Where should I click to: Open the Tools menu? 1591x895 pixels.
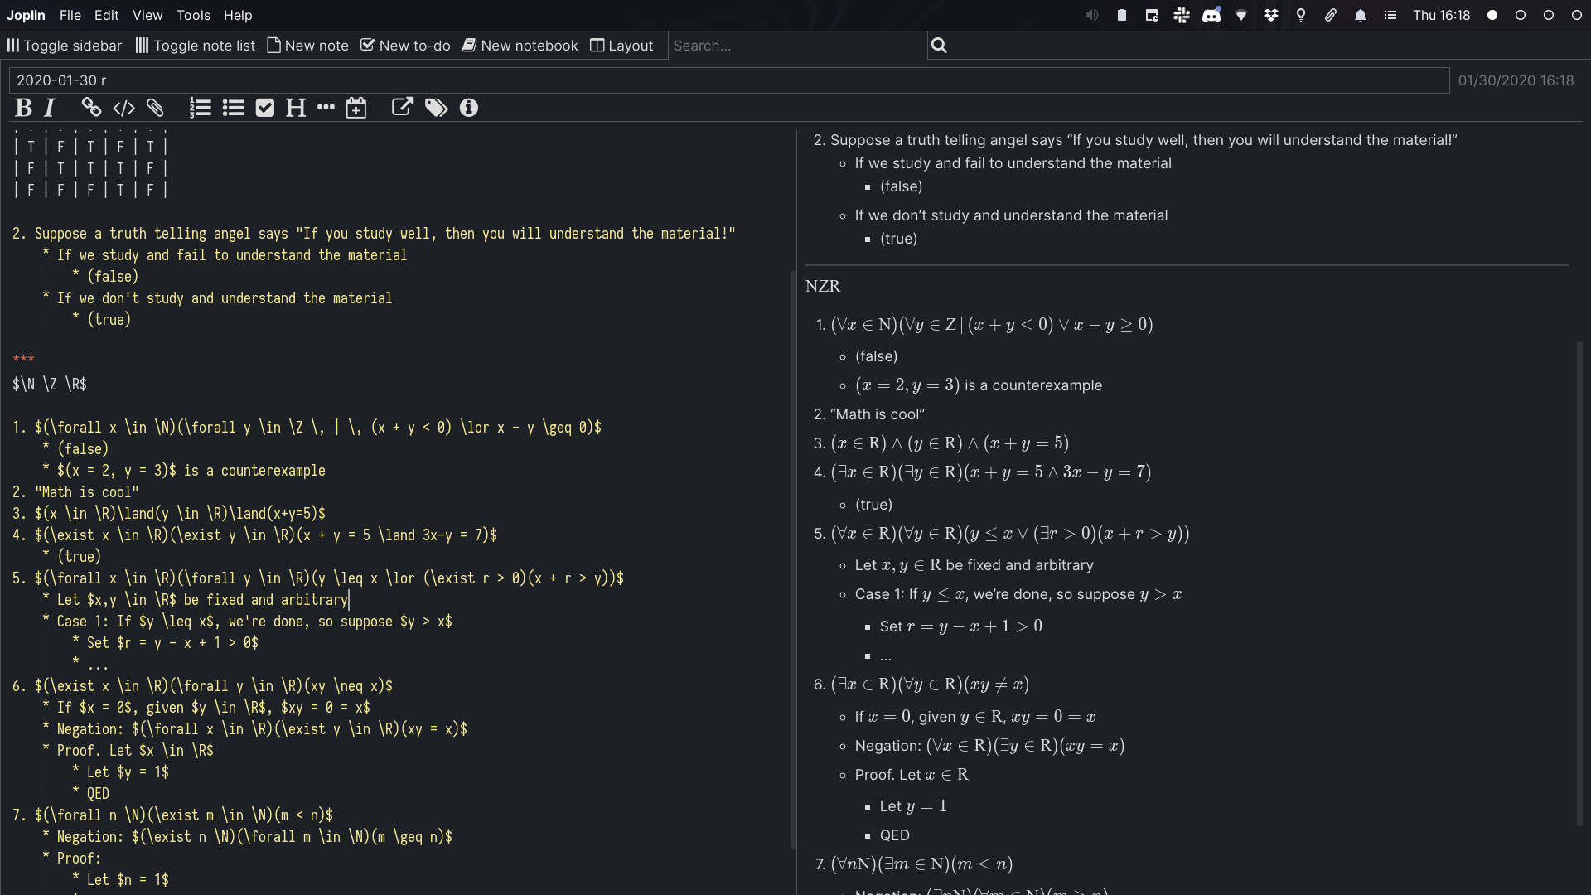click(x=193, y=15)
